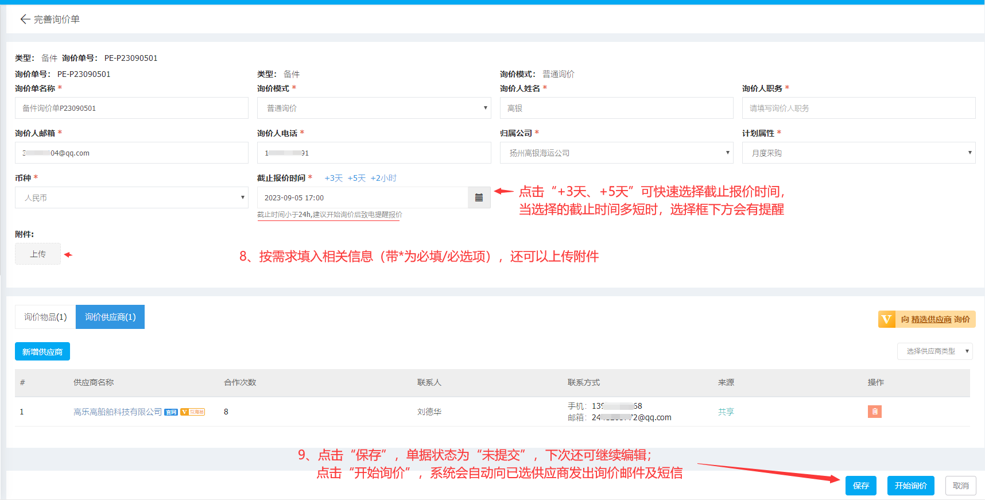Click the 共享 source link
Viewport: 985px width, 500px height.
click(726, 412)
